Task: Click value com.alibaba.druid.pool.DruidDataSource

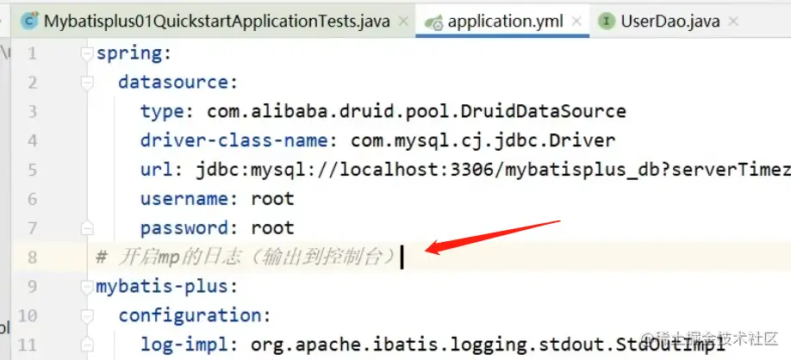Action: point(417,111)
